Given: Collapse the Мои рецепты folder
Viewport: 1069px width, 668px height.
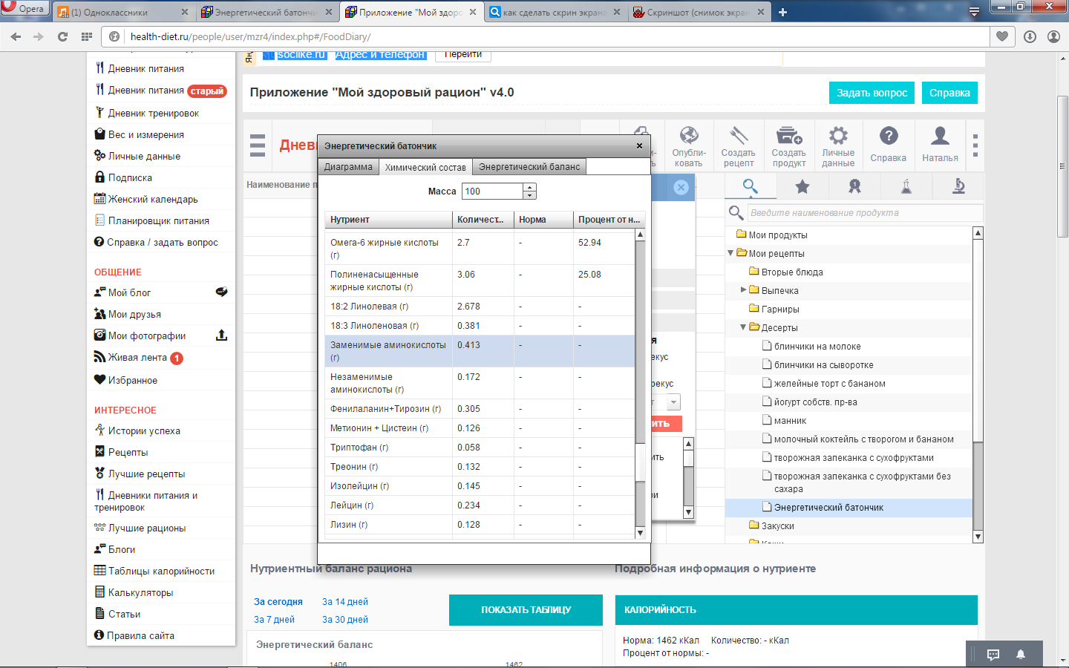Looking at the screenshot, I should coord(731,253).
